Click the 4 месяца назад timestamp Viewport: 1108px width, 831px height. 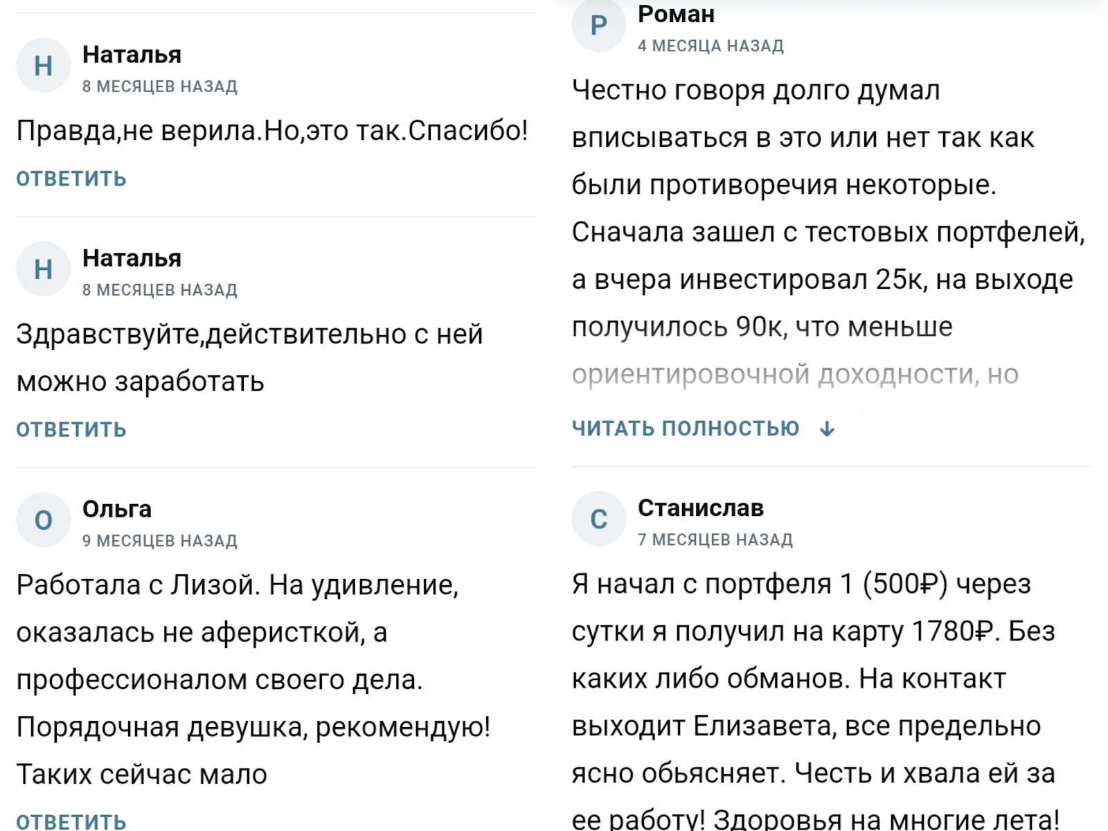point(711,46)
